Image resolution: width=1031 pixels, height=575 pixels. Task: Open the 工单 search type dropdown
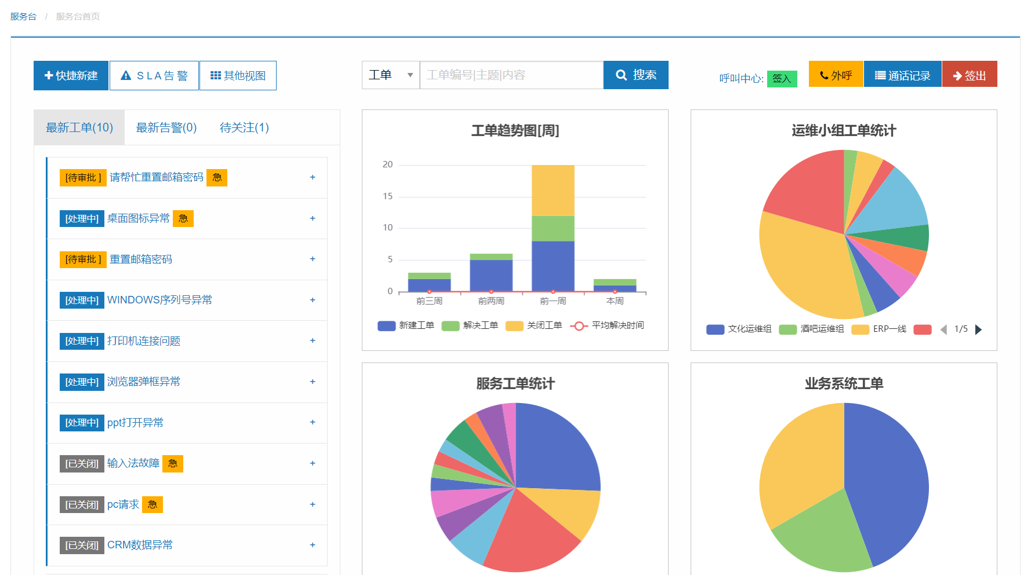391,75
